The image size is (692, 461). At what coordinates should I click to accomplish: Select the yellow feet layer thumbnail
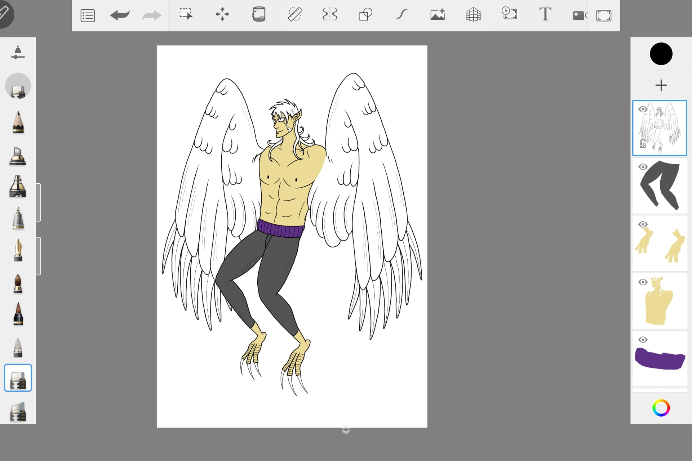coord(660,243)
